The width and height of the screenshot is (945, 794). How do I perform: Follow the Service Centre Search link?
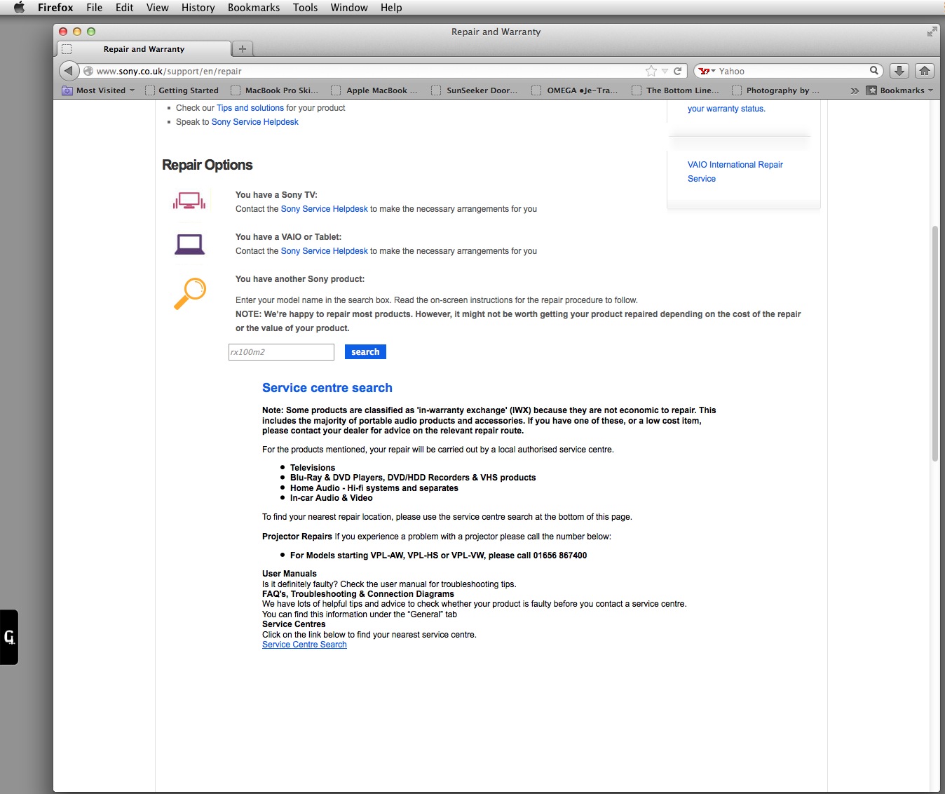pyautogui.click(x=304, y=645)
